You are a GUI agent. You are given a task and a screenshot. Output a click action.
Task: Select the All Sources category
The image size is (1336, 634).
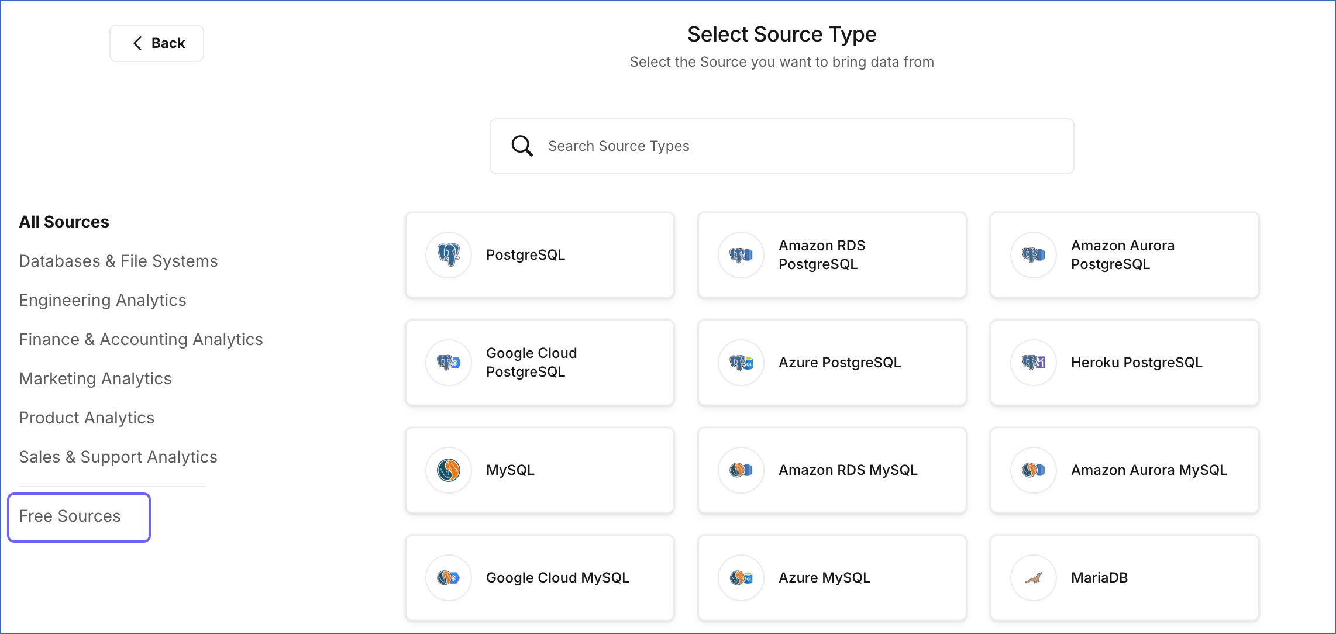[64, 222]
